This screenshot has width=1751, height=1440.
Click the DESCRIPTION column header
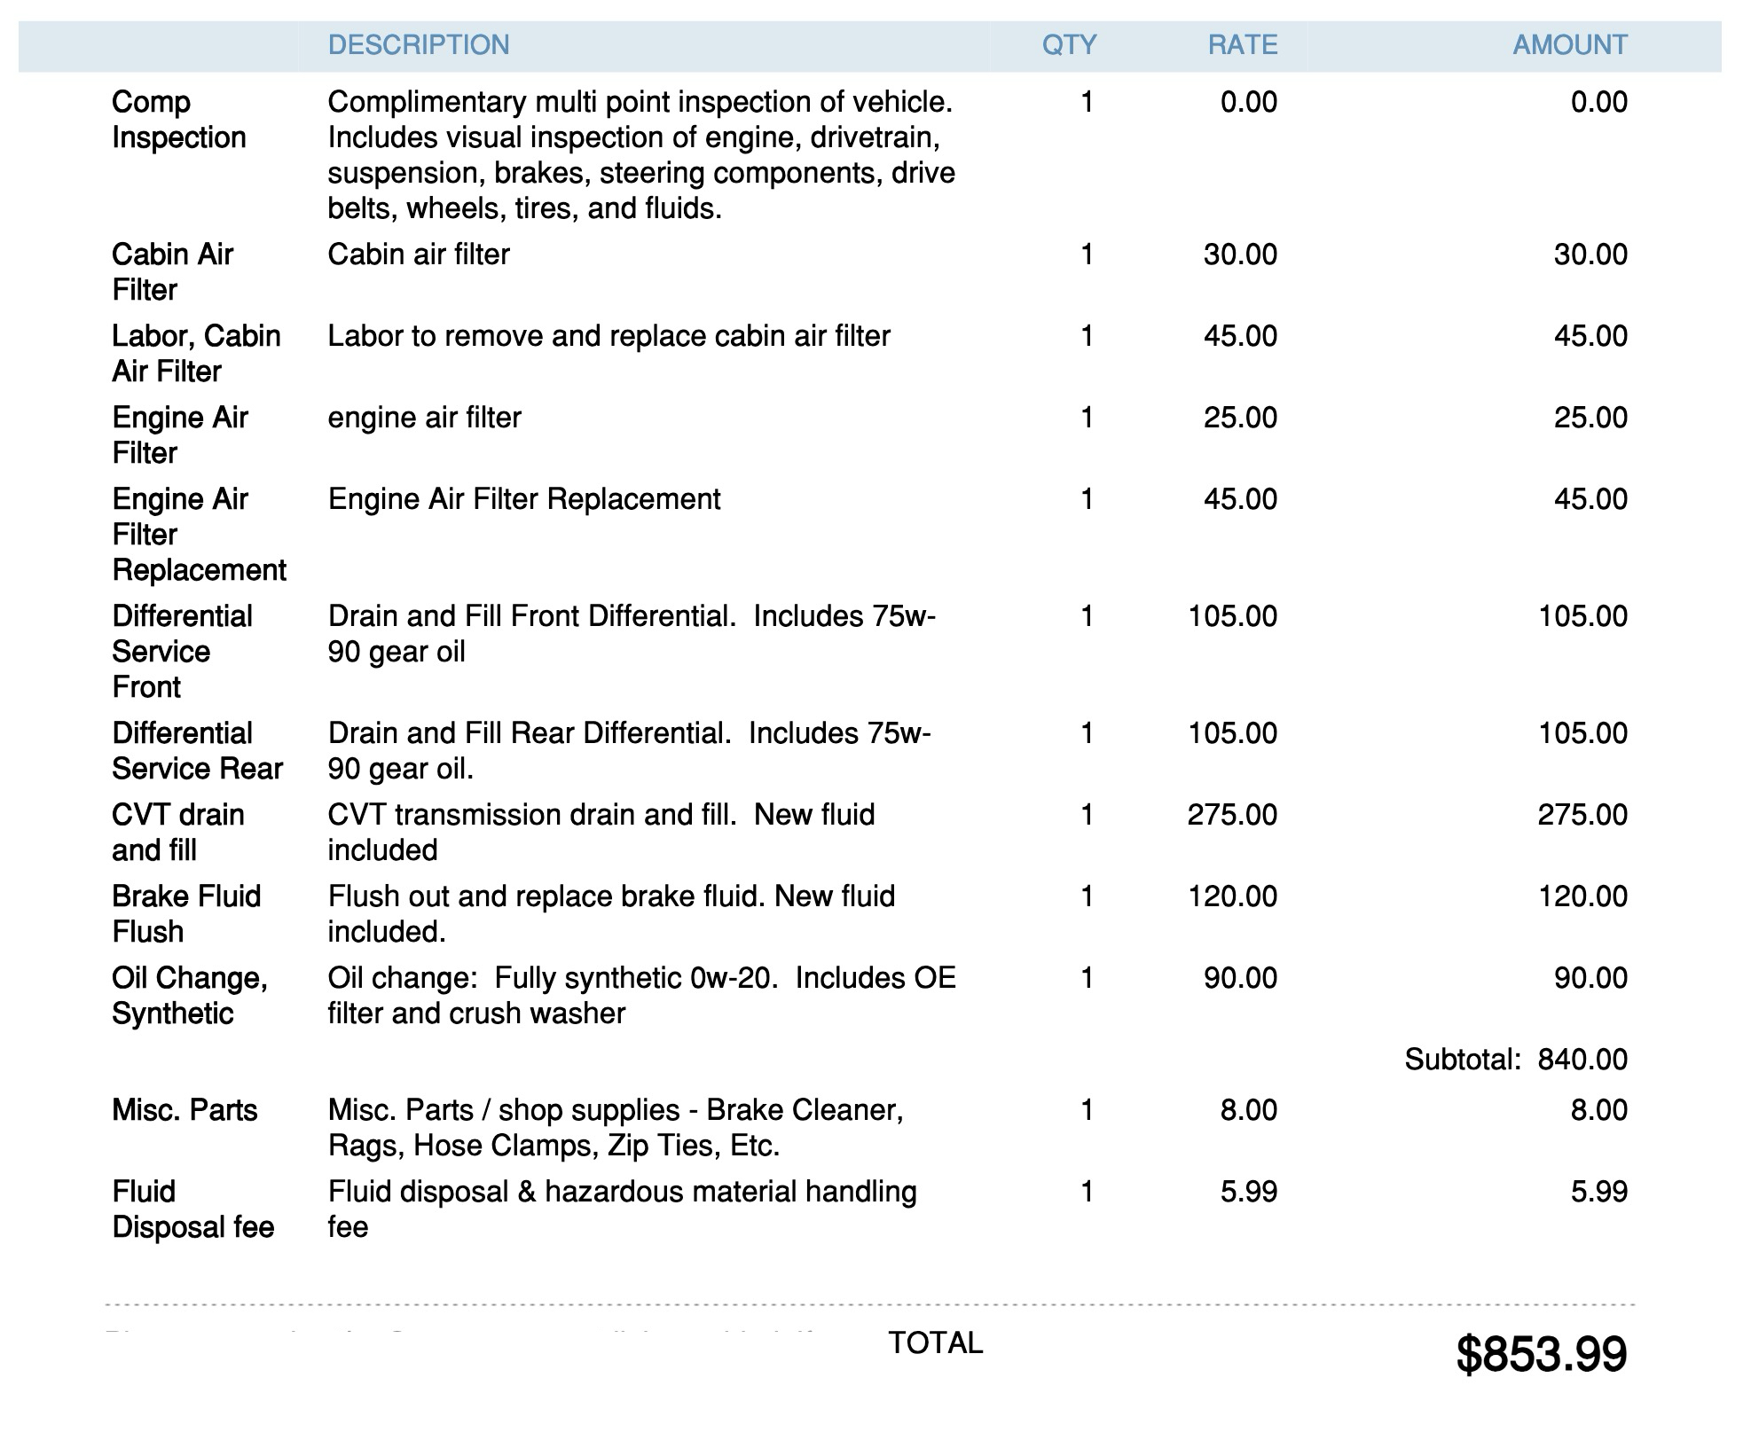pyautogui.click(x=419, y=45)
